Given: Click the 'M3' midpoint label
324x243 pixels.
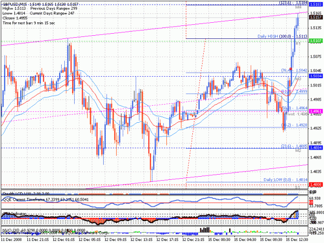Looking at the screenshot, I should point(298,79).
